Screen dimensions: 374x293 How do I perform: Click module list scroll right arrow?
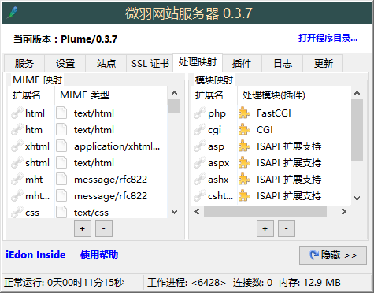344,211
